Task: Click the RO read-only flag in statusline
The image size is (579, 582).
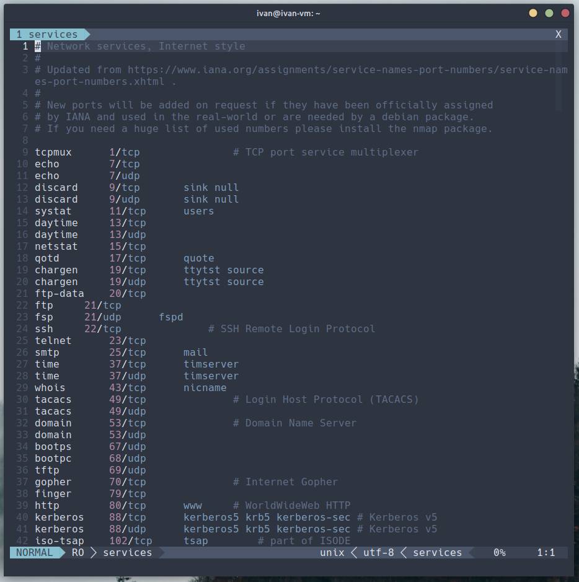Action: click(77, 552)
